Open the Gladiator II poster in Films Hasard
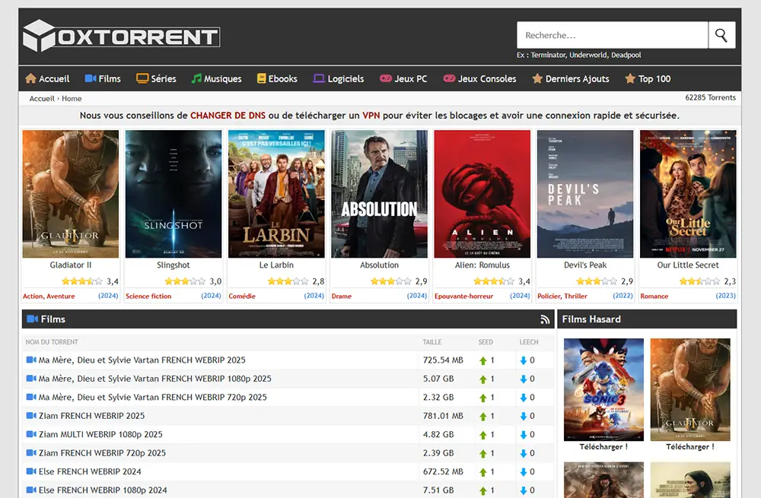The width and height of the screenshot is (761, 498). (x=690, y=389)
